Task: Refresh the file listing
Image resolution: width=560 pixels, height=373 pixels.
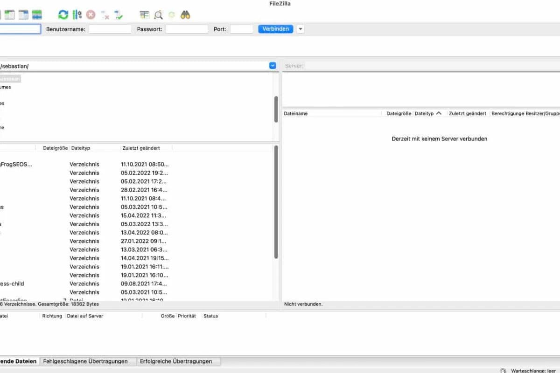Action: coord(63,14)
